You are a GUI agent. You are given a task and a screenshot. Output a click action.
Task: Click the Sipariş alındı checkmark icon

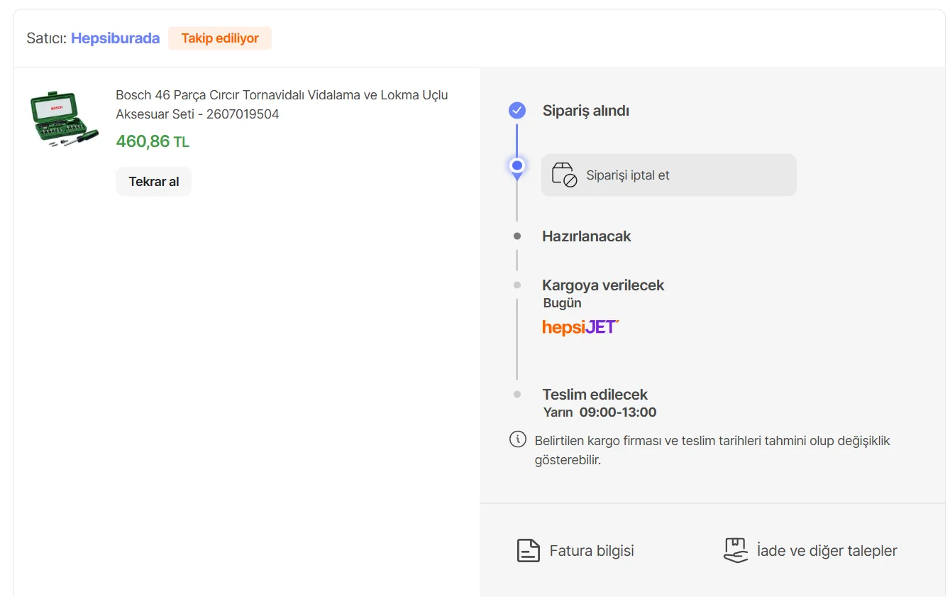click(x=517, y=110)
